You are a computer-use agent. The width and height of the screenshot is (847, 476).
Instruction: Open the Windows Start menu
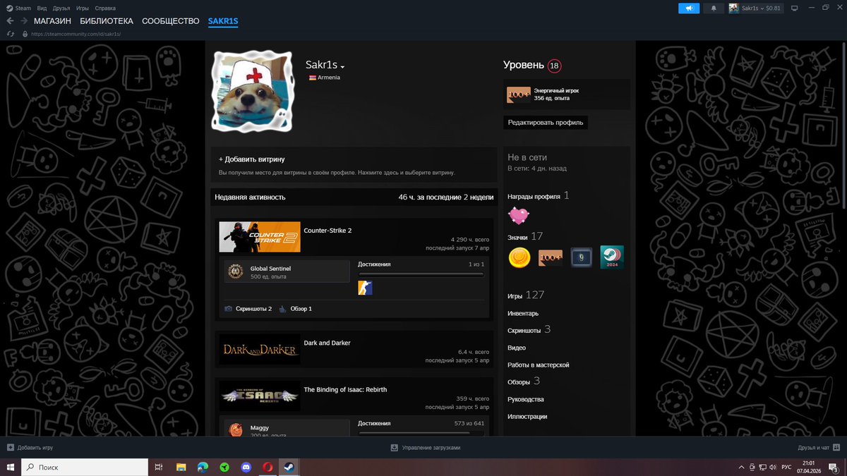pyautogui.click(x=10, y=467)
